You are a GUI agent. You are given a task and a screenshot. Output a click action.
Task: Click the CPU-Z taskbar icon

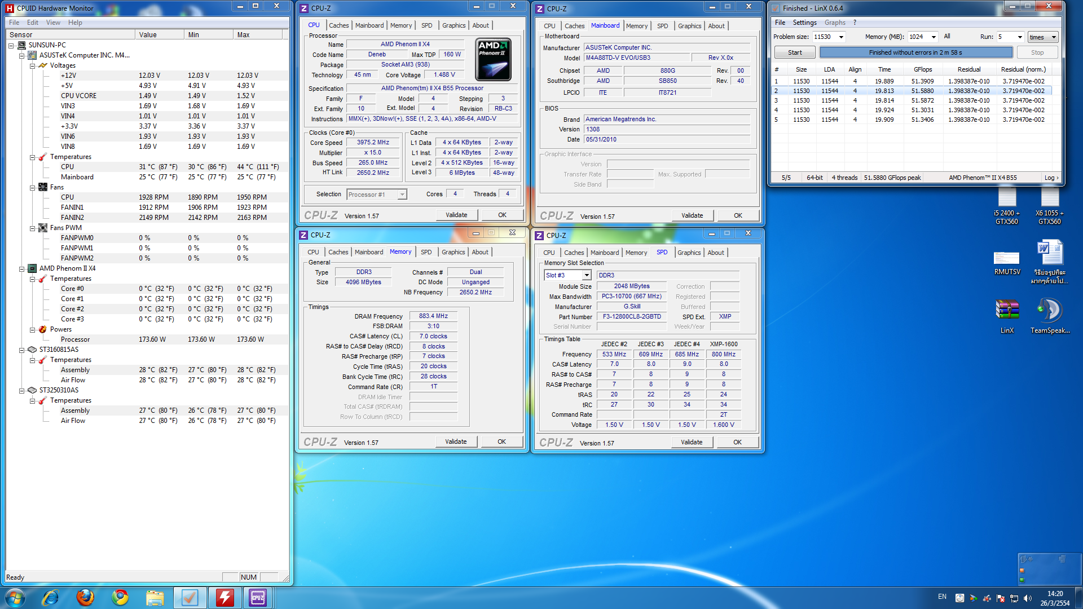[x=258, y=597]
